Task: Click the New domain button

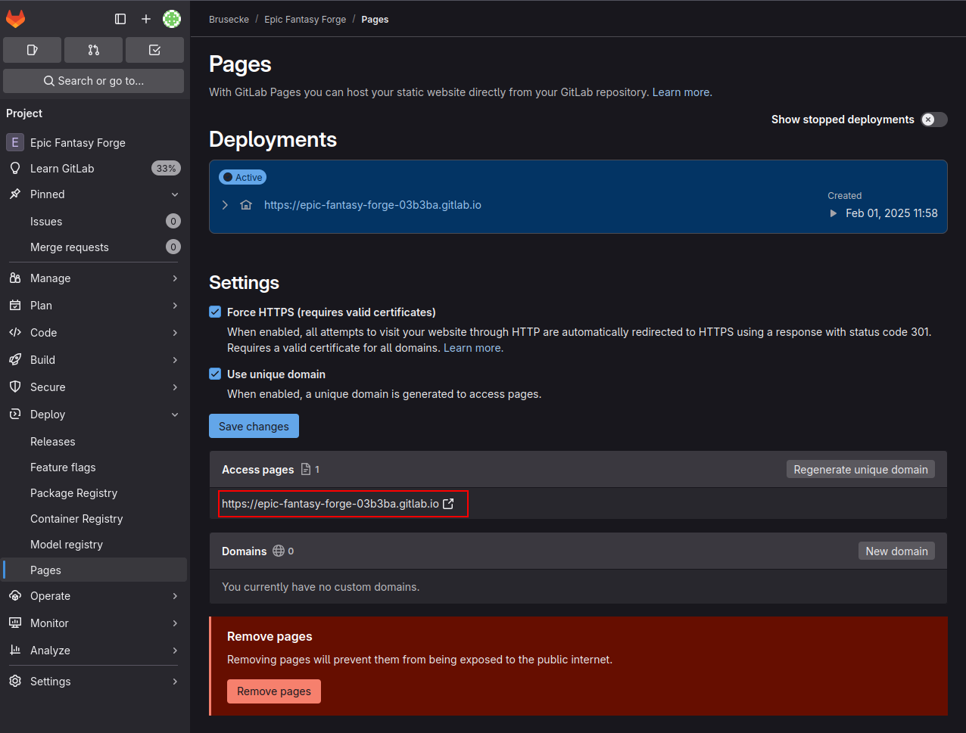Action: point(896,551)
